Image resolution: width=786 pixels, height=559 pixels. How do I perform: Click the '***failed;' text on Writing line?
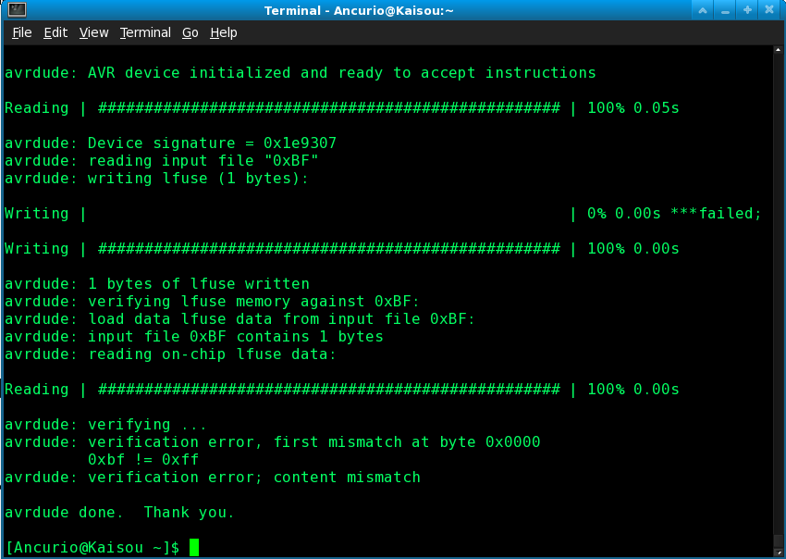pos(716,213)
